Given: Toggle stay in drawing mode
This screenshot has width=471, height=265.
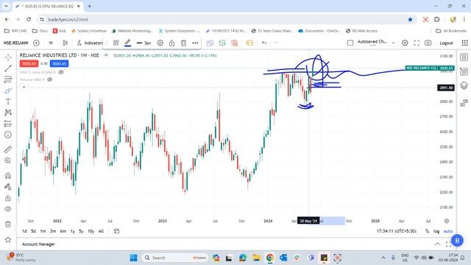Looking at the screenshot, I should 8,186.
